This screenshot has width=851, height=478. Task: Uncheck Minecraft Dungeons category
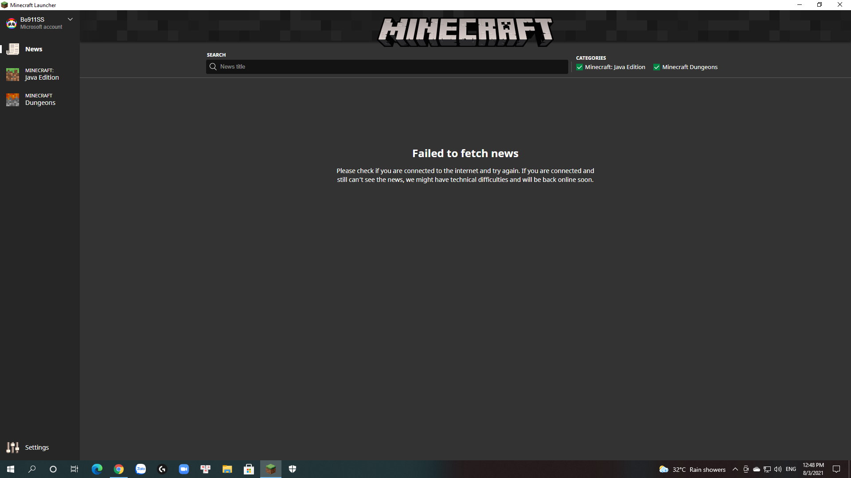656,67
